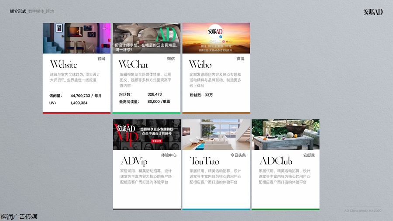The height and width of the screenshot is (221, 393).
Task: Click the 煜润广告传媒 text at bottom left
Action: click(19, 217)
